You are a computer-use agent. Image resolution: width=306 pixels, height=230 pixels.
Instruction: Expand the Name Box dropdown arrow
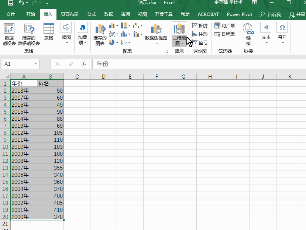tap(35, 63)
